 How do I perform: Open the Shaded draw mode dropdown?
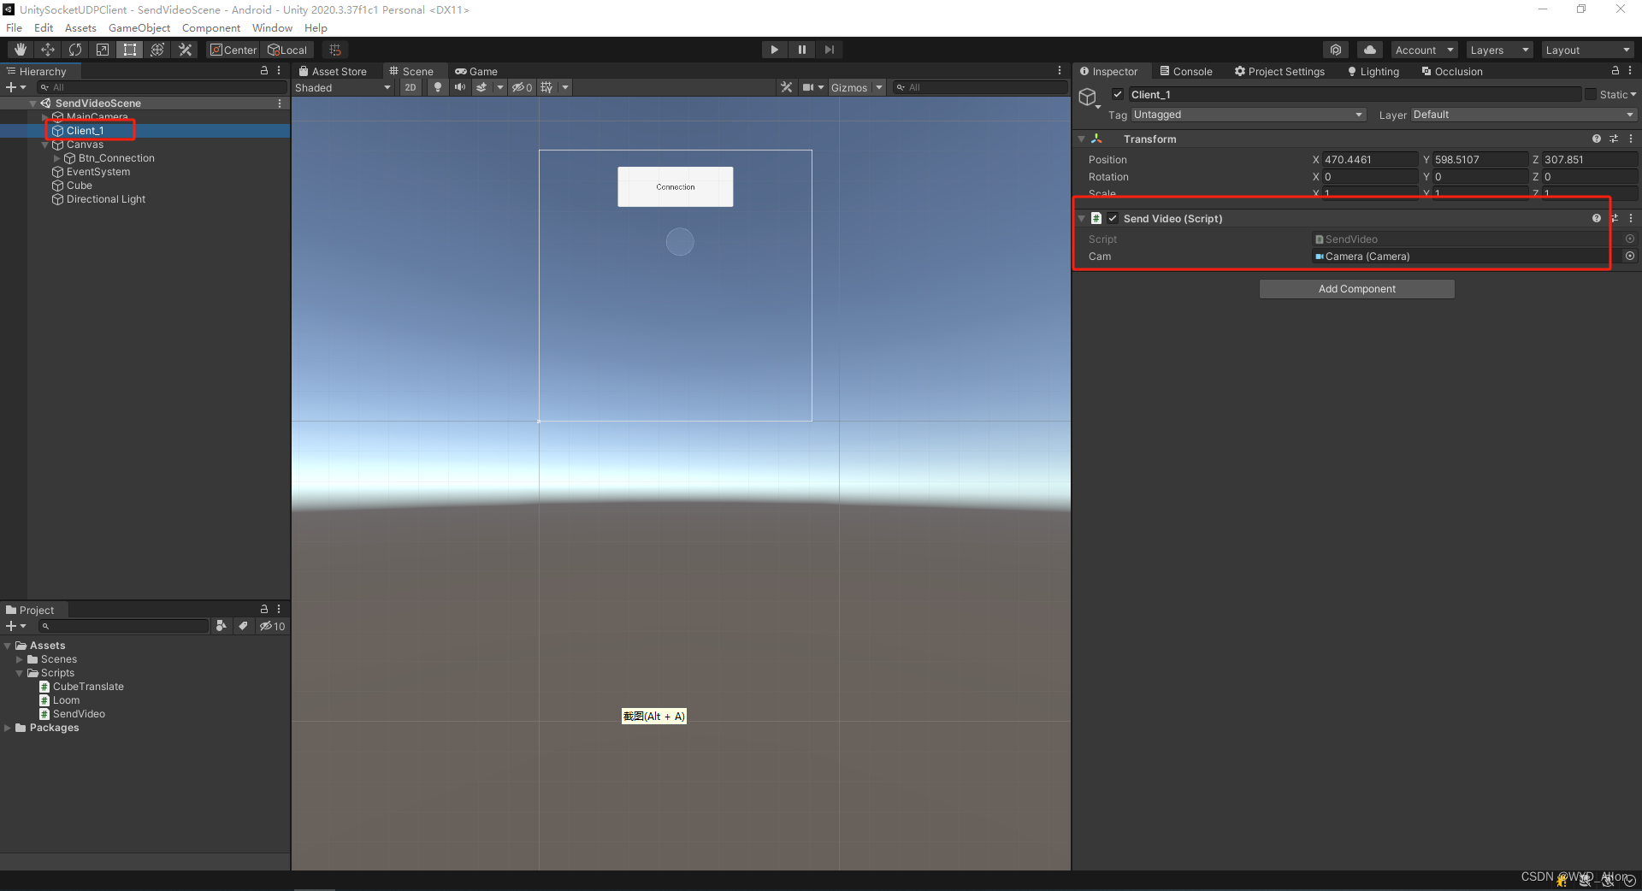[342, 86]
